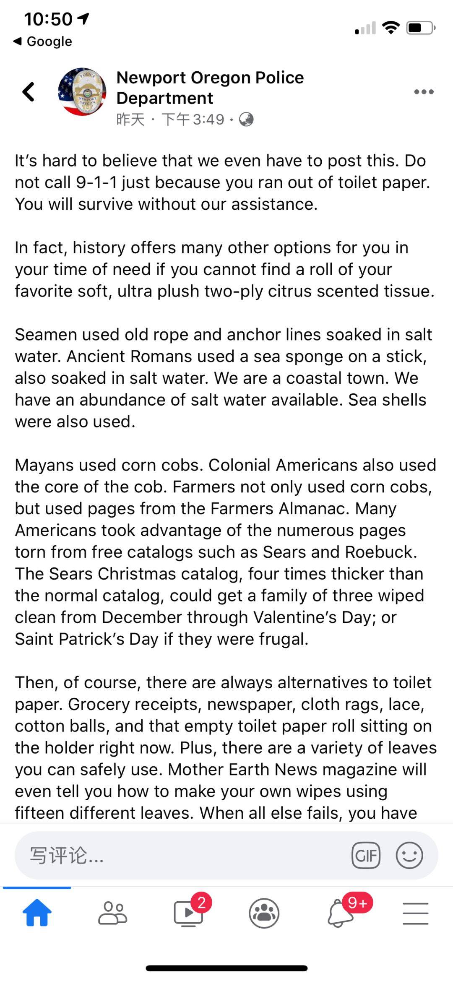Open the Notifications bell tab
Image resolution: width=453 pixels, height=981 pixels.
click(341, 913)
